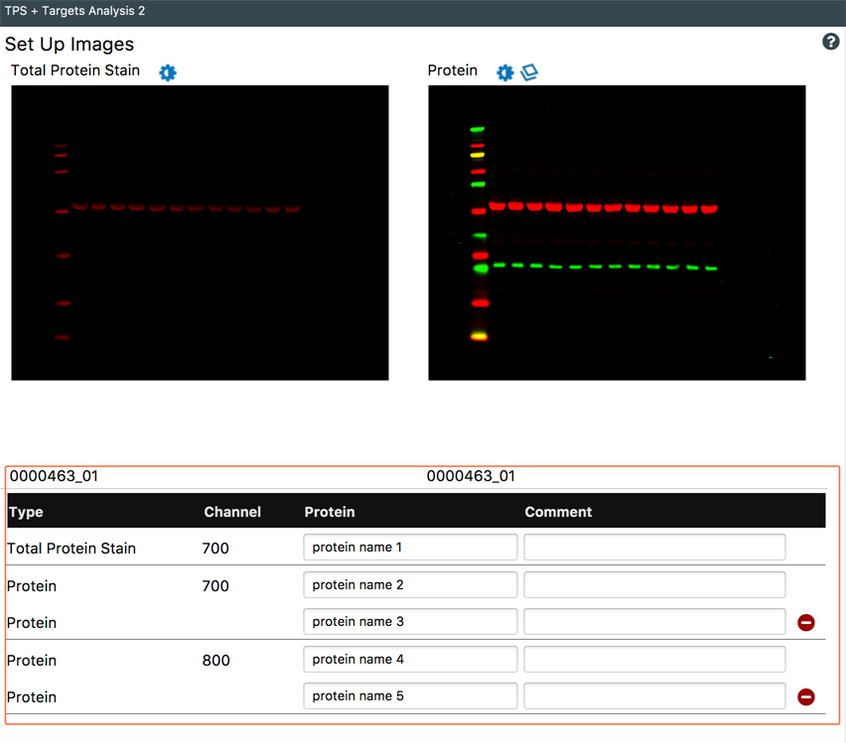Focus the protein name 4 field

point(410,660)
